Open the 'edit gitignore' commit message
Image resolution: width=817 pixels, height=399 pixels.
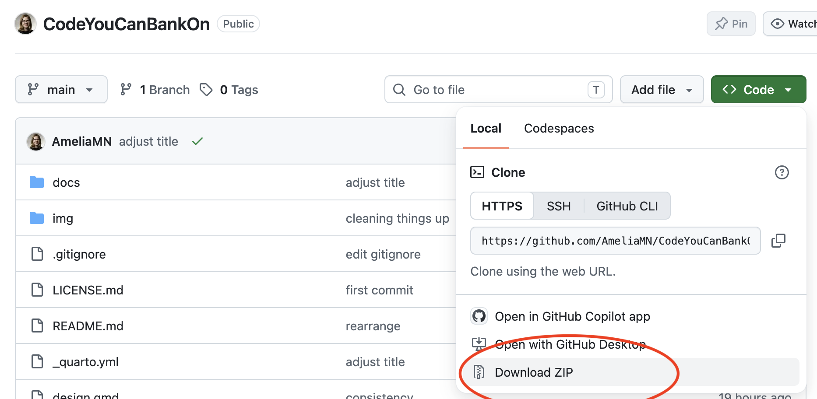[383, 254]
